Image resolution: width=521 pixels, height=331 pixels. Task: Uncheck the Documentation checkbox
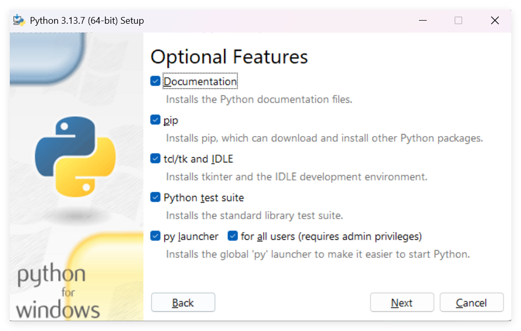[155, 81]
